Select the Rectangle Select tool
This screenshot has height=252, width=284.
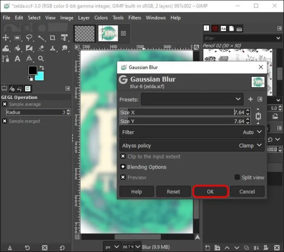point(17,38)
